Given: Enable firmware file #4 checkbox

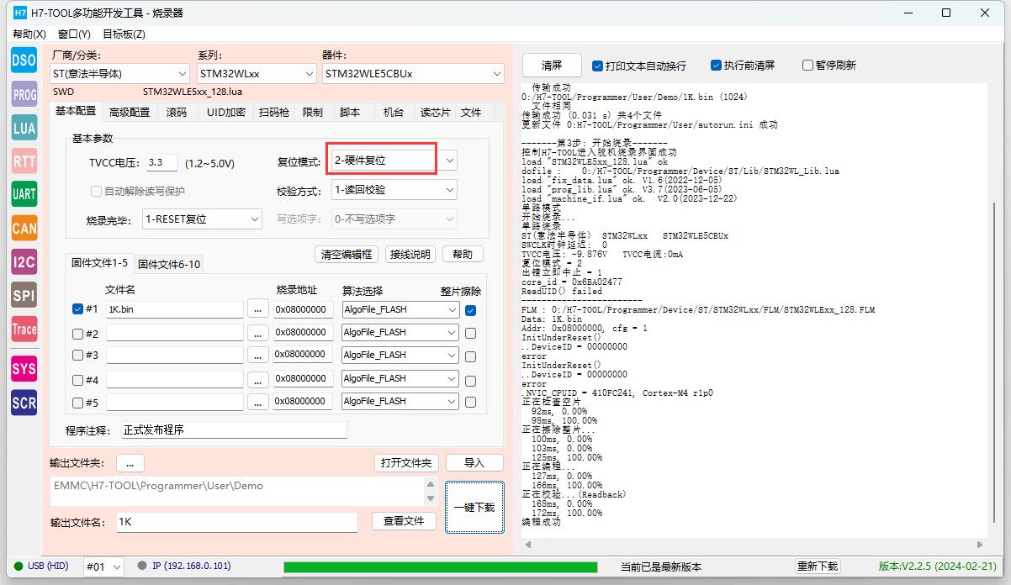Looking at the screenshot, I should tap(77, 379).
